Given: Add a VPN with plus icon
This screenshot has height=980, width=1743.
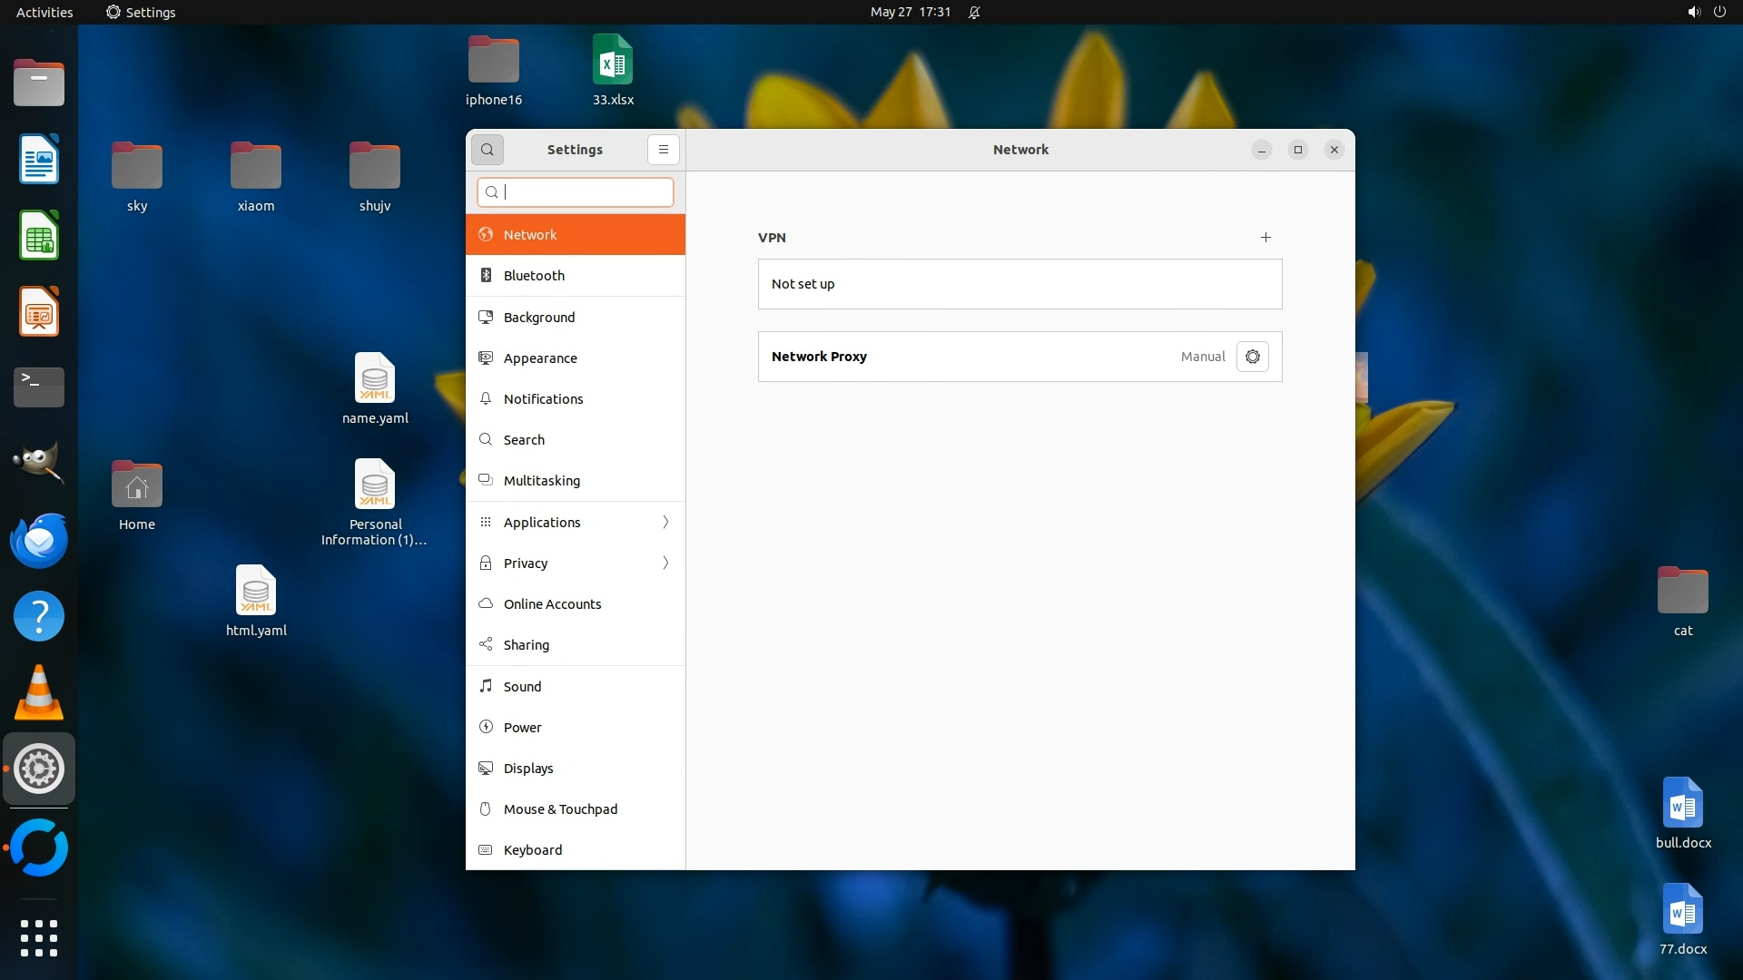Looking at the screenshot, I should pyautogui.click(x=1265, y=238).
